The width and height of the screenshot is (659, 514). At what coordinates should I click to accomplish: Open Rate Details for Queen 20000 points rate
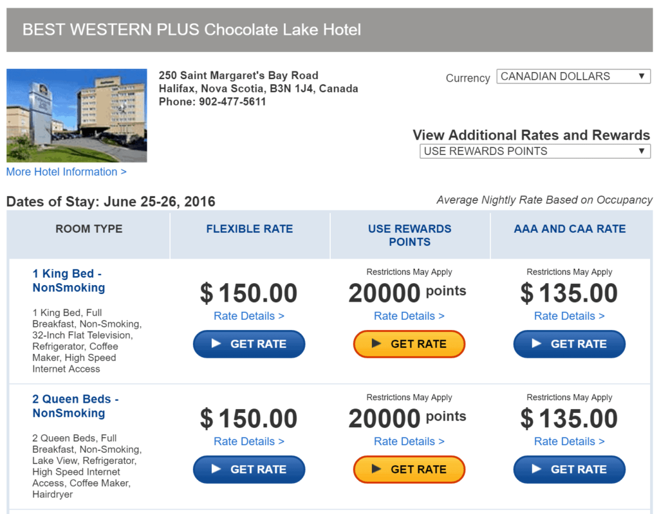pyautogui.click(x=409, y=441)
